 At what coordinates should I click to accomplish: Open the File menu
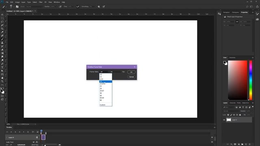[7, 2]
